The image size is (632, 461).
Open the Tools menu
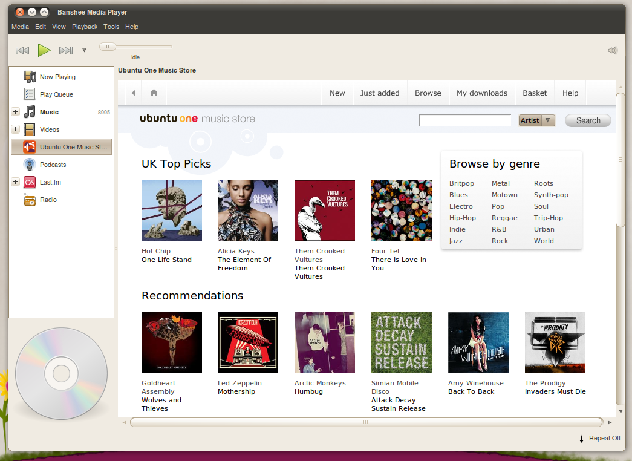point(111,27)
